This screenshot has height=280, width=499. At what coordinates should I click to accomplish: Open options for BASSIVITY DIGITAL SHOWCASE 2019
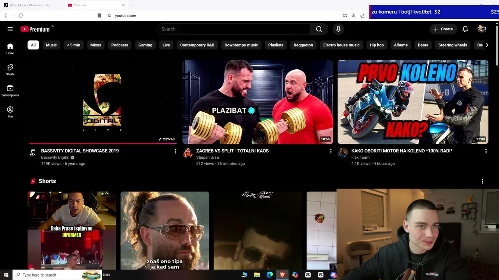(175, 151)
